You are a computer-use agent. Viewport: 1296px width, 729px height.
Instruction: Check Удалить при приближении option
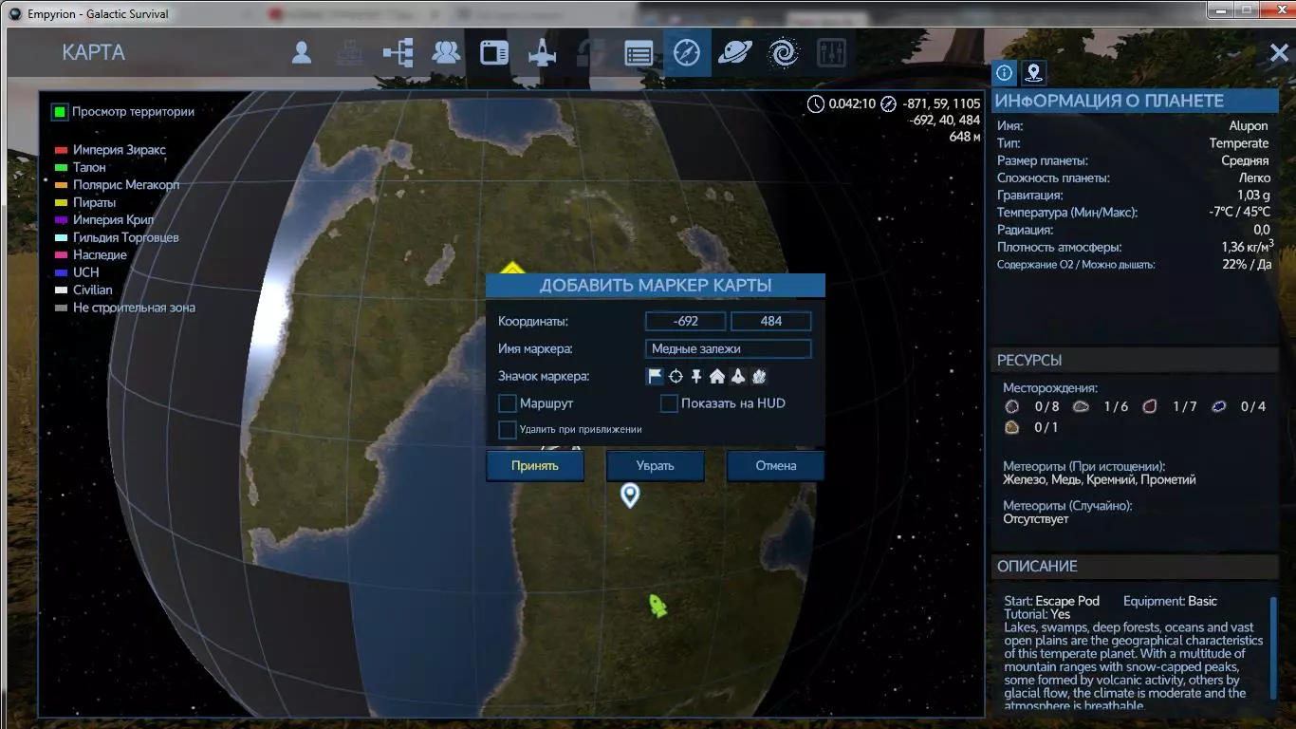click(508, 430)
